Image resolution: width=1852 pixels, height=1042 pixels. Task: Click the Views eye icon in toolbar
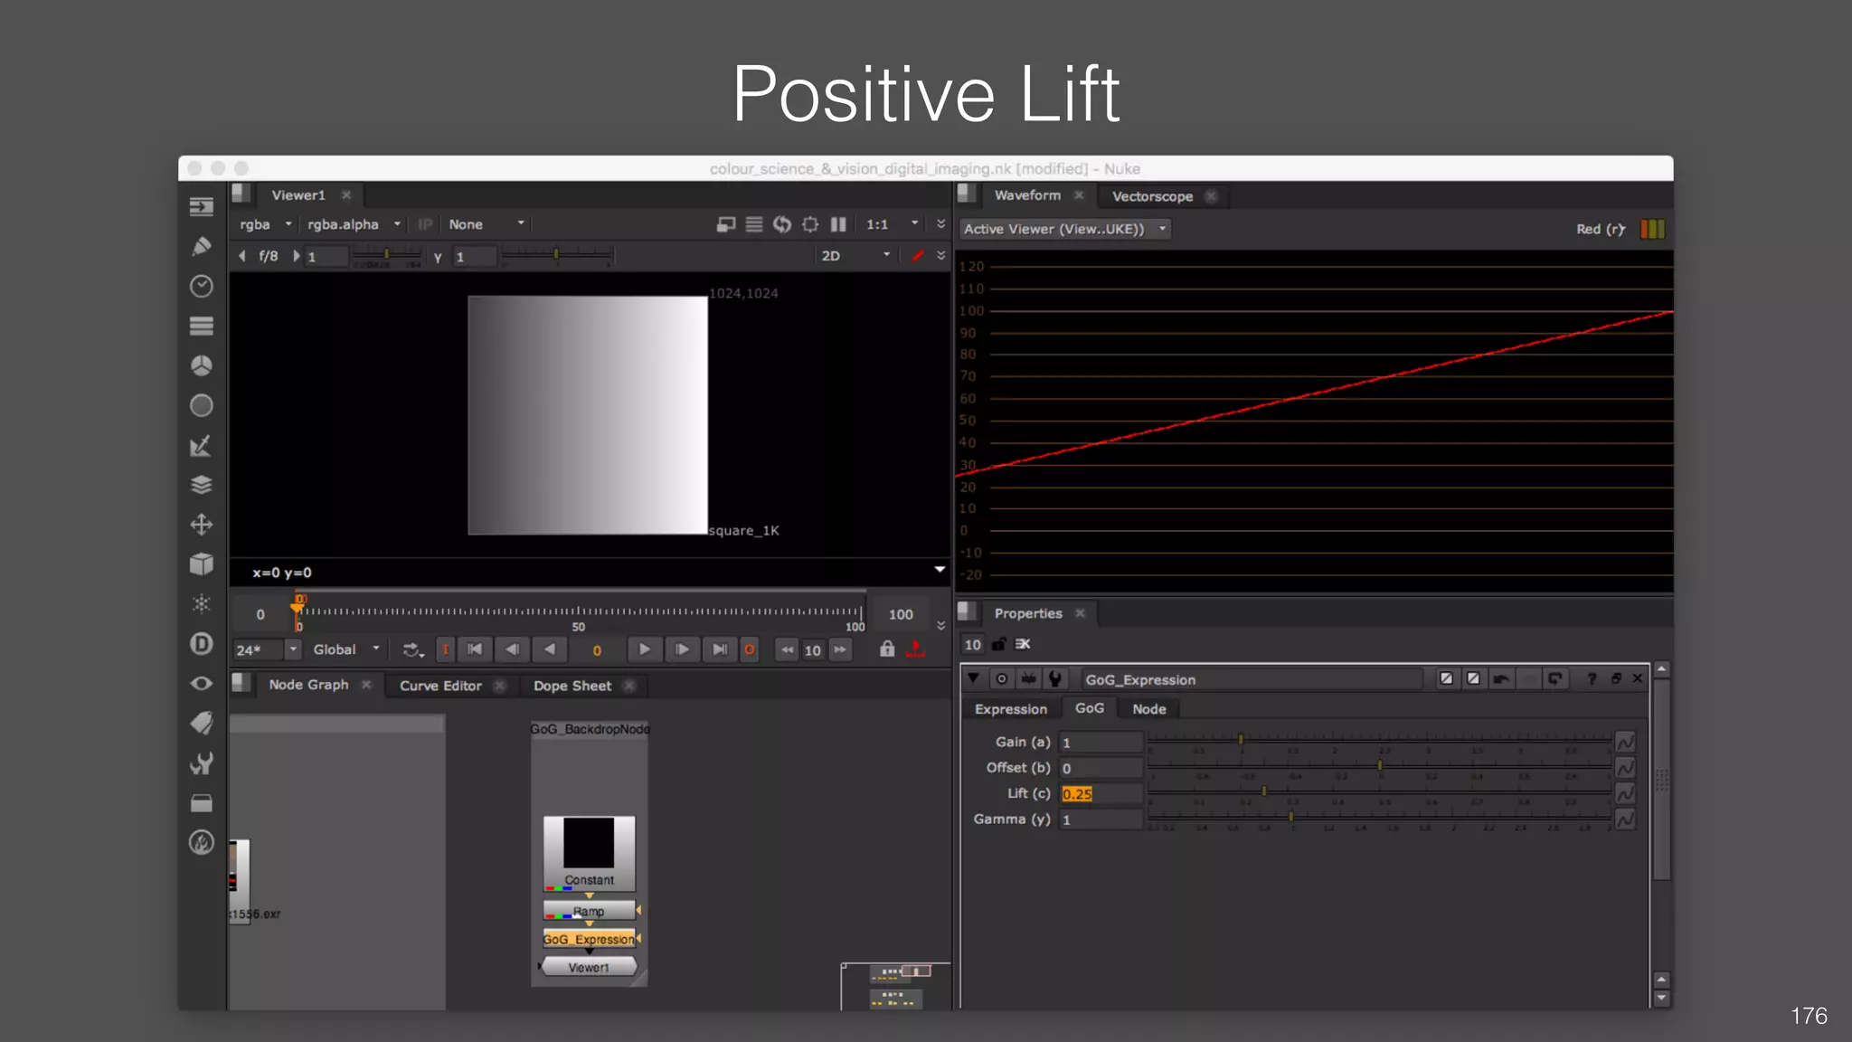pyautogui.click(x=202, y=684)
